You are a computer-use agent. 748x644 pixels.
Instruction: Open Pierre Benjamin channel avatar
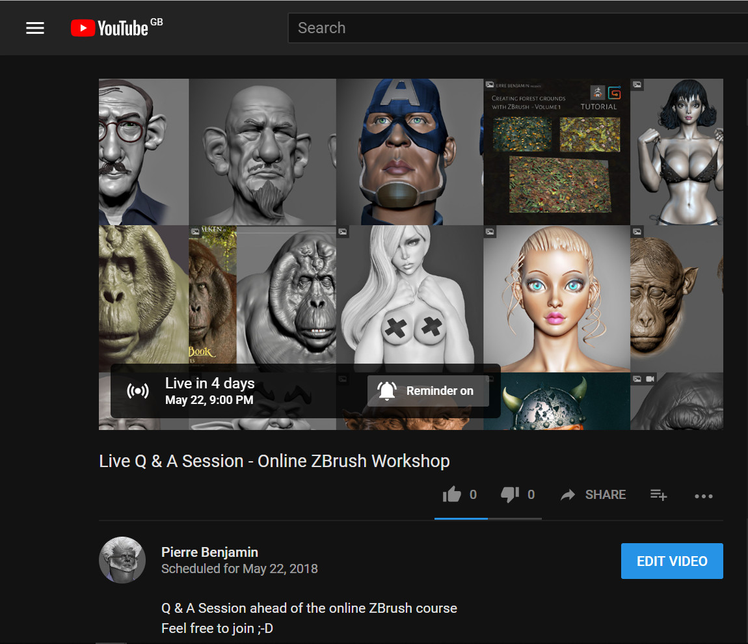click(x=122, y=560)
